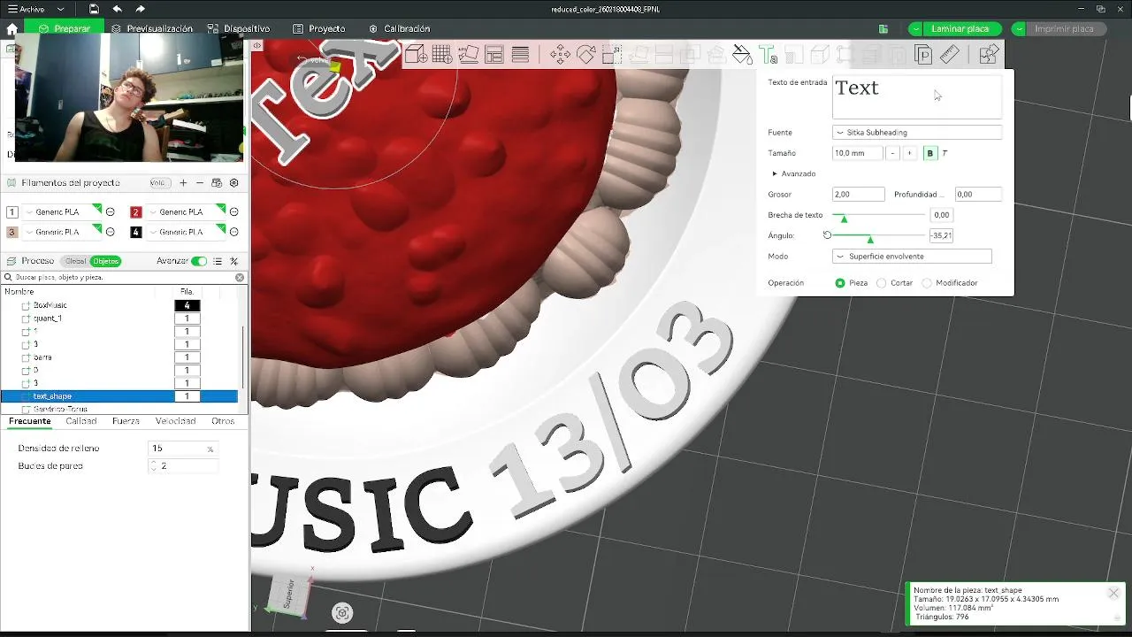Switch process scope to Objetos

point(105,261)
